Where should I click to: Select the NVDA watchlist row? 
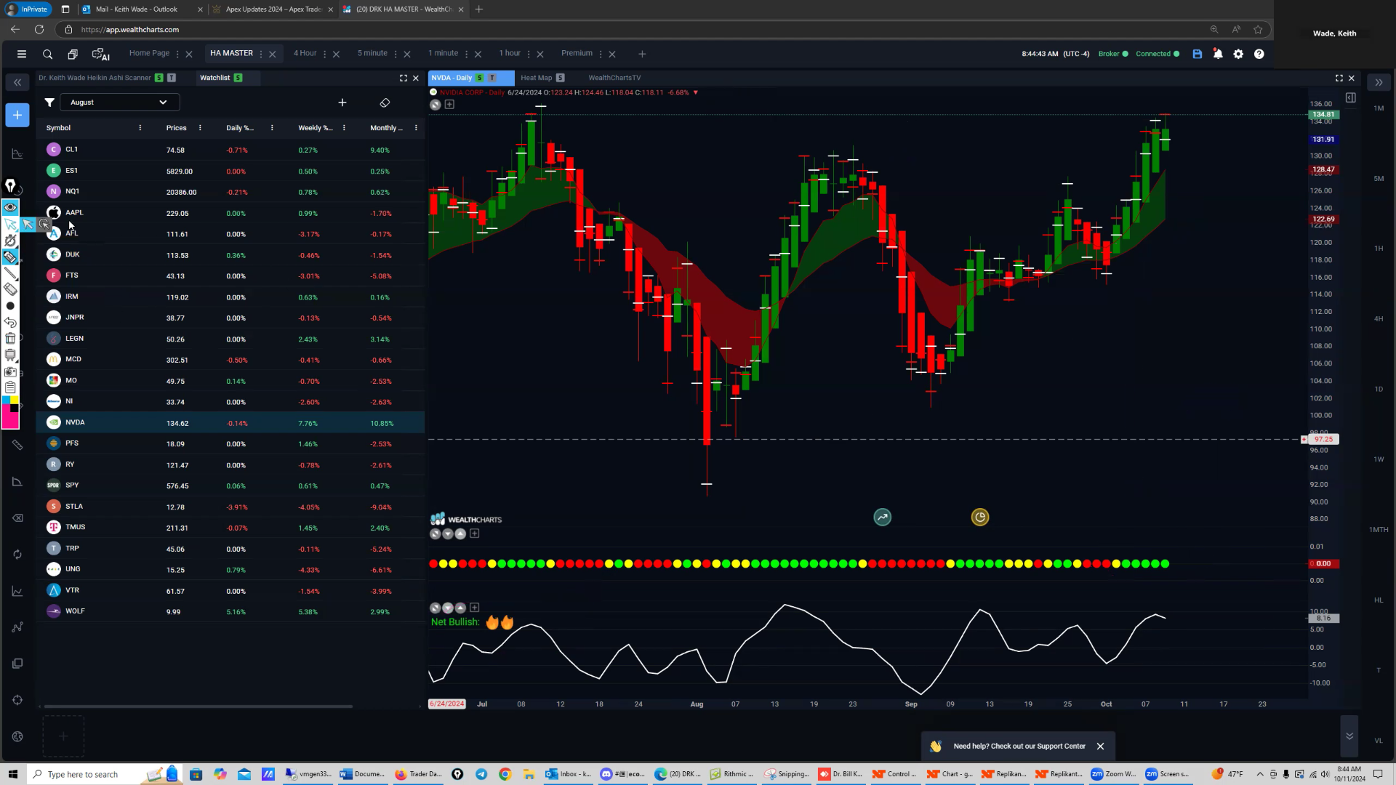pyautogui.click(x=230, y=423)
